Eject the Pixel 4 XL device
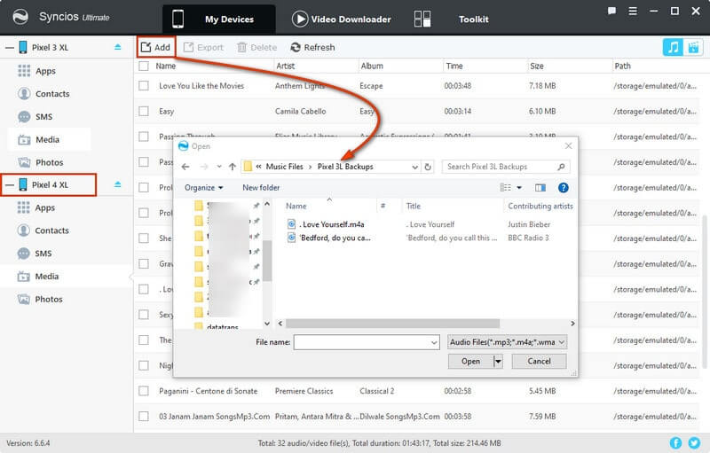Viewport: 710px width, 453px height. click(x=118, y=184)
